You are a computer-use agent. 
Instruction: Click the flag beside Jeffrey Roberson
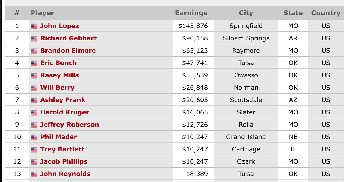tap(34, 125)
